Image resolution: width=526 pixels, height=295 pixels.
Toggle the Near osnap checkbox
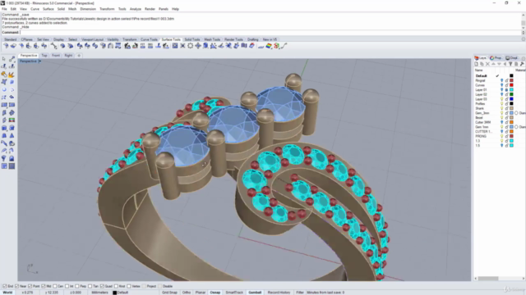click(16, 286)
